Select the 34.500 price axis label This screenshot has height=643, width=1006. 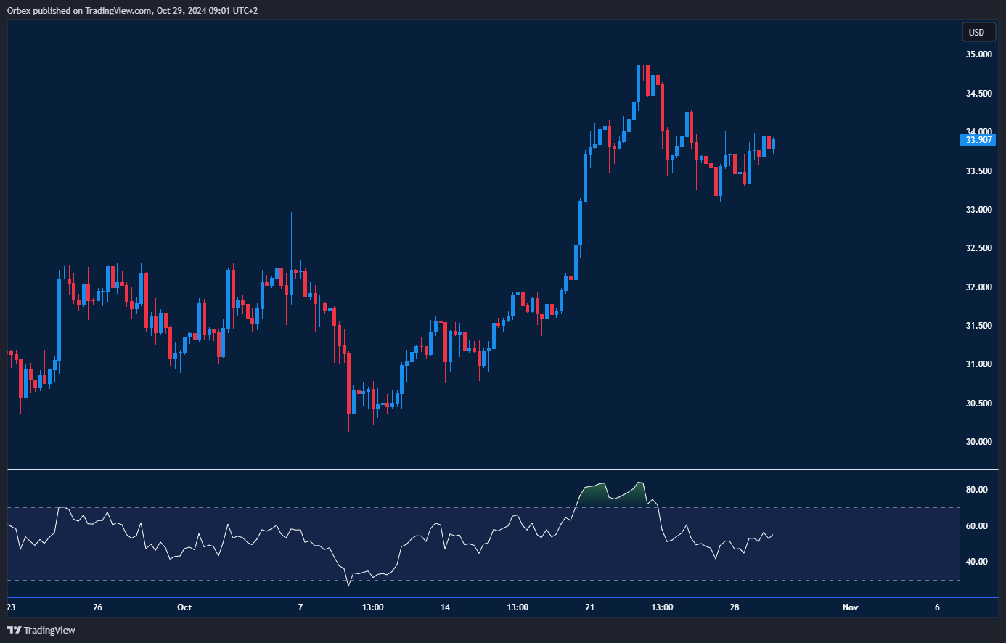tap(978, 94)
